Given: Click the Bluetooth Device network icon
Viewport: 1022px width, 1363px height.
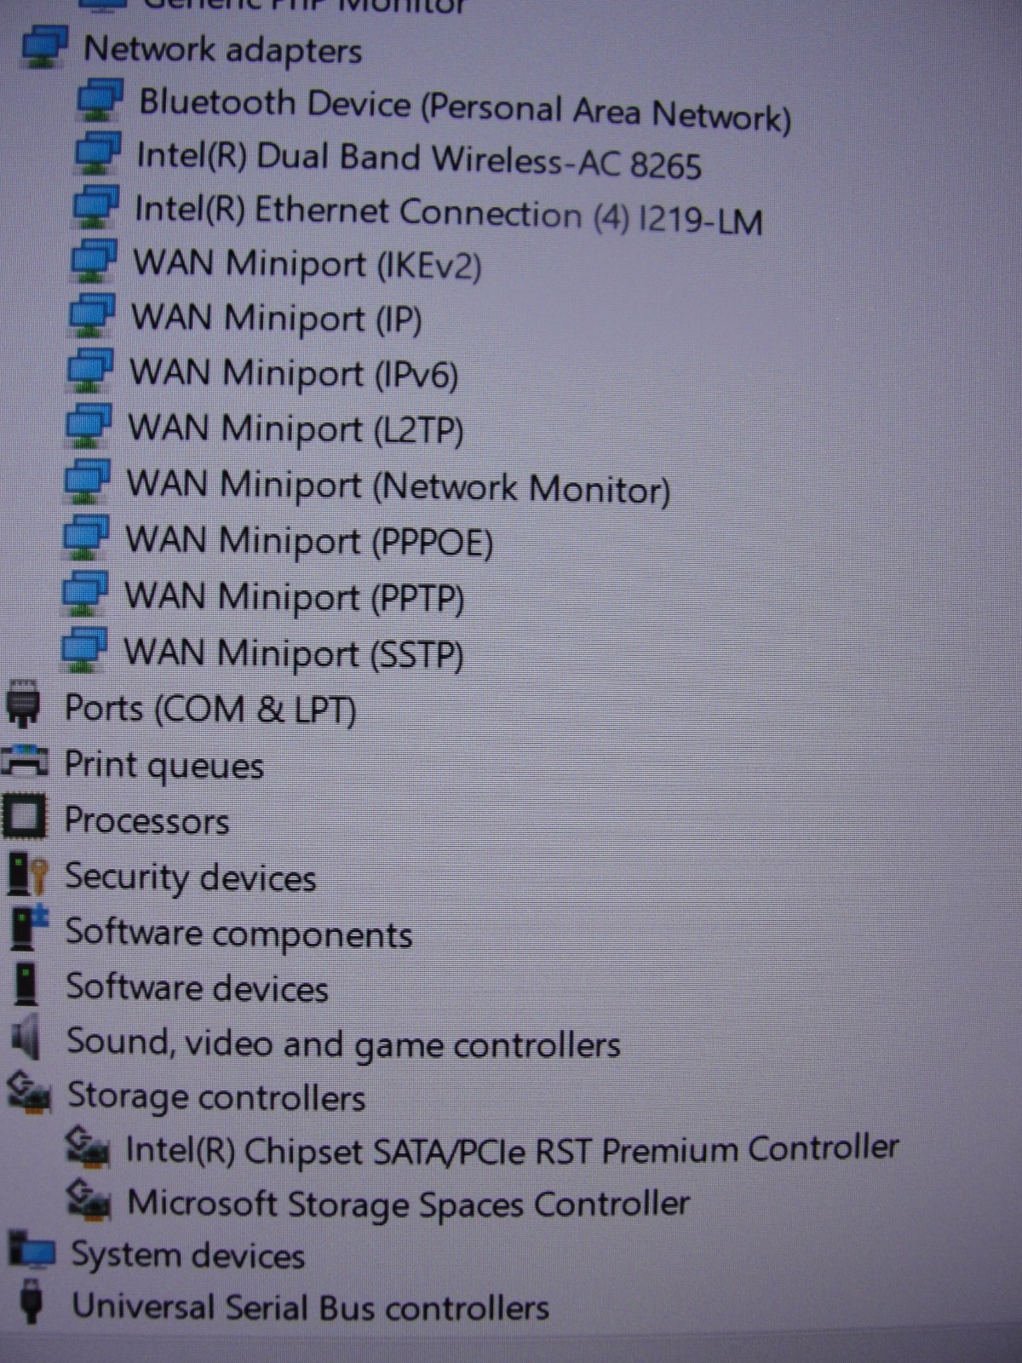Looking at the screenshot, I should (100, 100).
